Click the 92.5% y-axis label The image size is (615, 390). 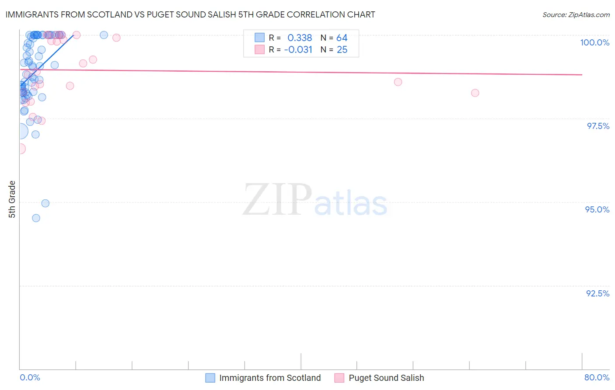tap(598, 293)
